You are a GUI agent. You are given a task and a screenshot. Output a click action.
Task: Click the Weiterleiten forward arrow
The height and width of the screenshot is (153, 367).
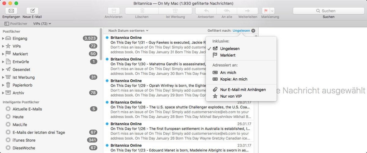[248, 11]
